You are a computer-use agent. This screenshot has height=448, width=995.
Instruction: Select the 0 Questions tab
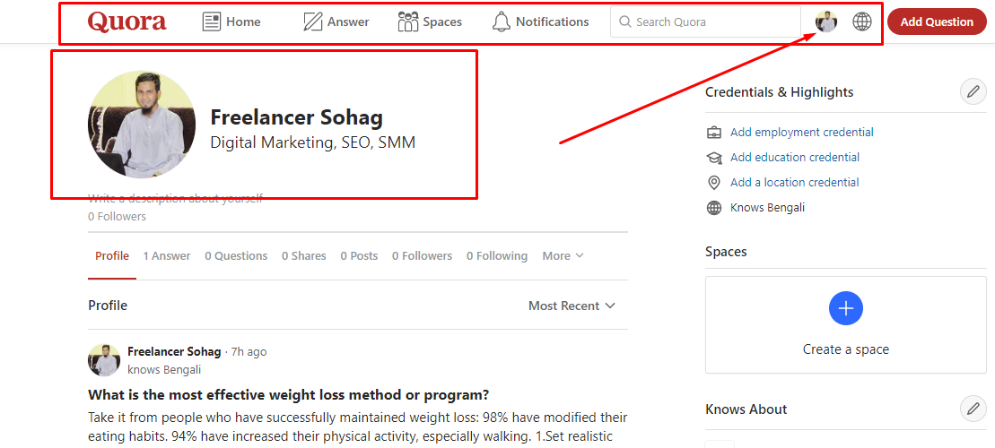[236, 256]
